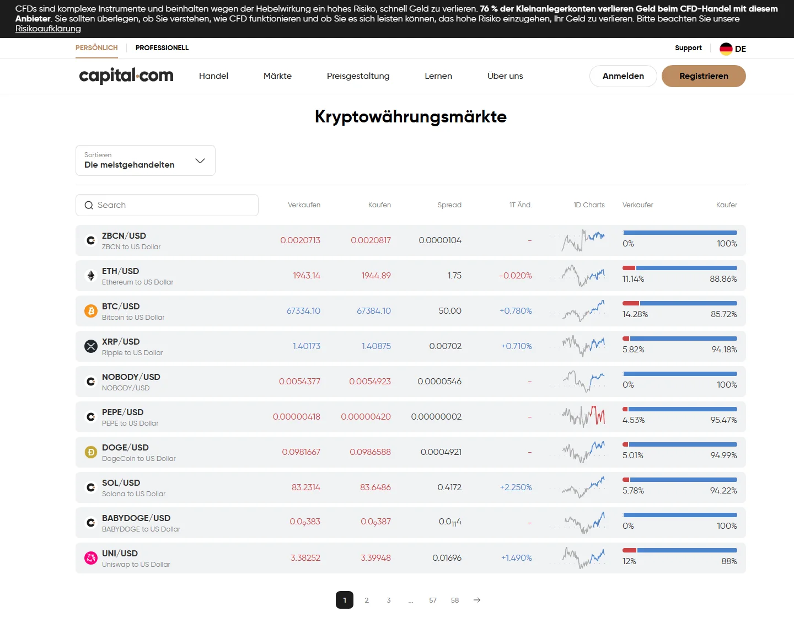Open the Märkte menu
Image resolution: width=794 pixels, height=617 pixels.
point(277,76)
